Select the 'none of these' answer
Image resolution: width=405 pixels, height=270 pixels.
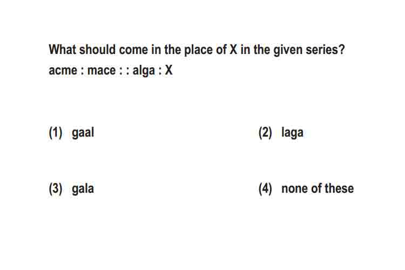(x=318, y=188)
